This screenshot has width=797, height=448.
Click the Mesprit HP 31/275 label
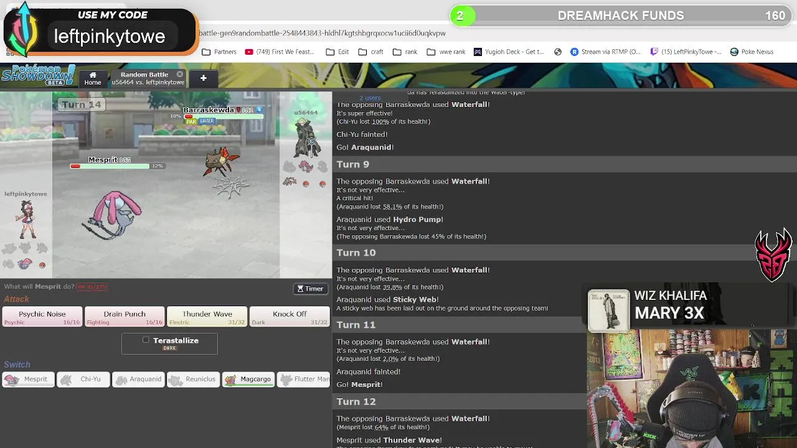tap(92, 287)
